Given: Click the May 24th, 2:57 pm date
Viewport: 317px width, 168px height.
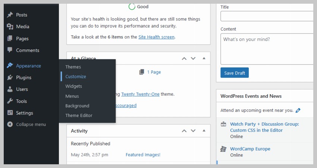Looking at the screenshot, I should tap(90, 155).
